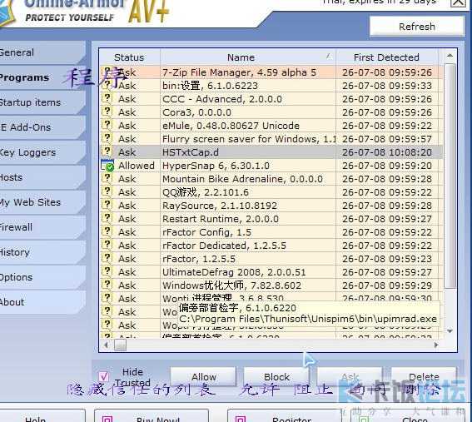Click the Refresh button
The width and height of the screenshot is (472, 422).
(416, 27)
